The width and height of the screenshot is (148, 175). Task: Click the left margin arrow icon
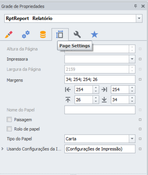pos(68,89)
